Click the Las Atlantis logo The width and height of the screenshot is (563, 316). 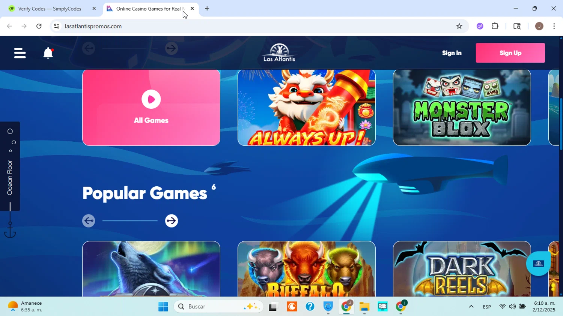[x=279, y=53]
